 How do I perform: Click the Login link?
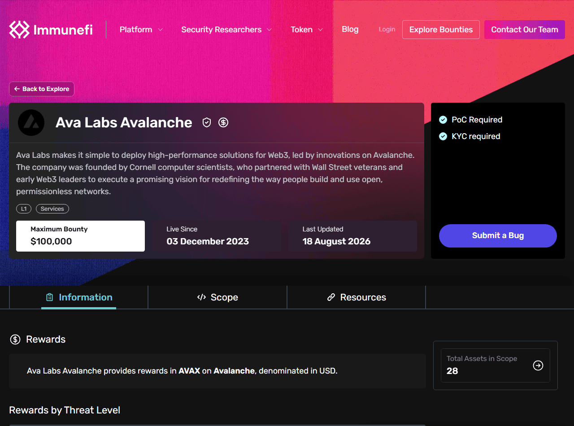[x=387, y=30]
